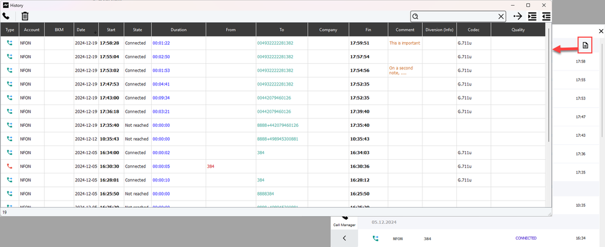Click outgoing call icon of 17:47:53 row
Screen dimensions: 605x247
(x=10, y=84)
